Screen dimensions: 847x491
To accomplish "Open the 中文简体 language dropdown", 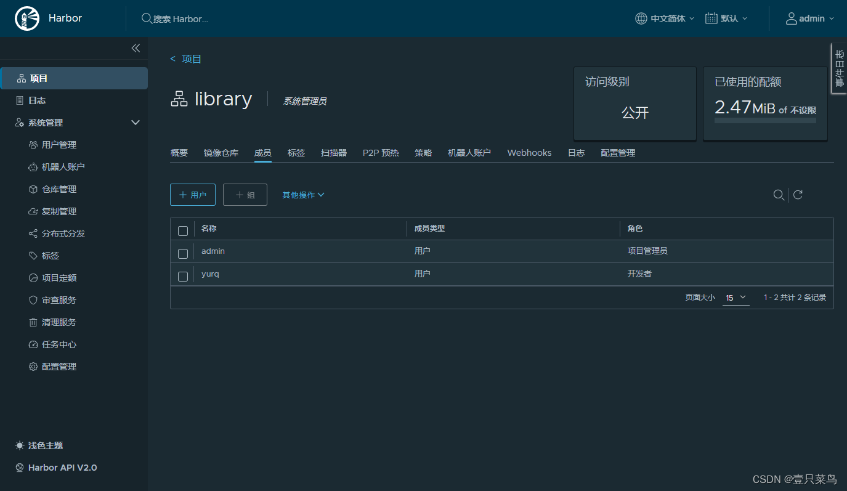I will 665,18.
